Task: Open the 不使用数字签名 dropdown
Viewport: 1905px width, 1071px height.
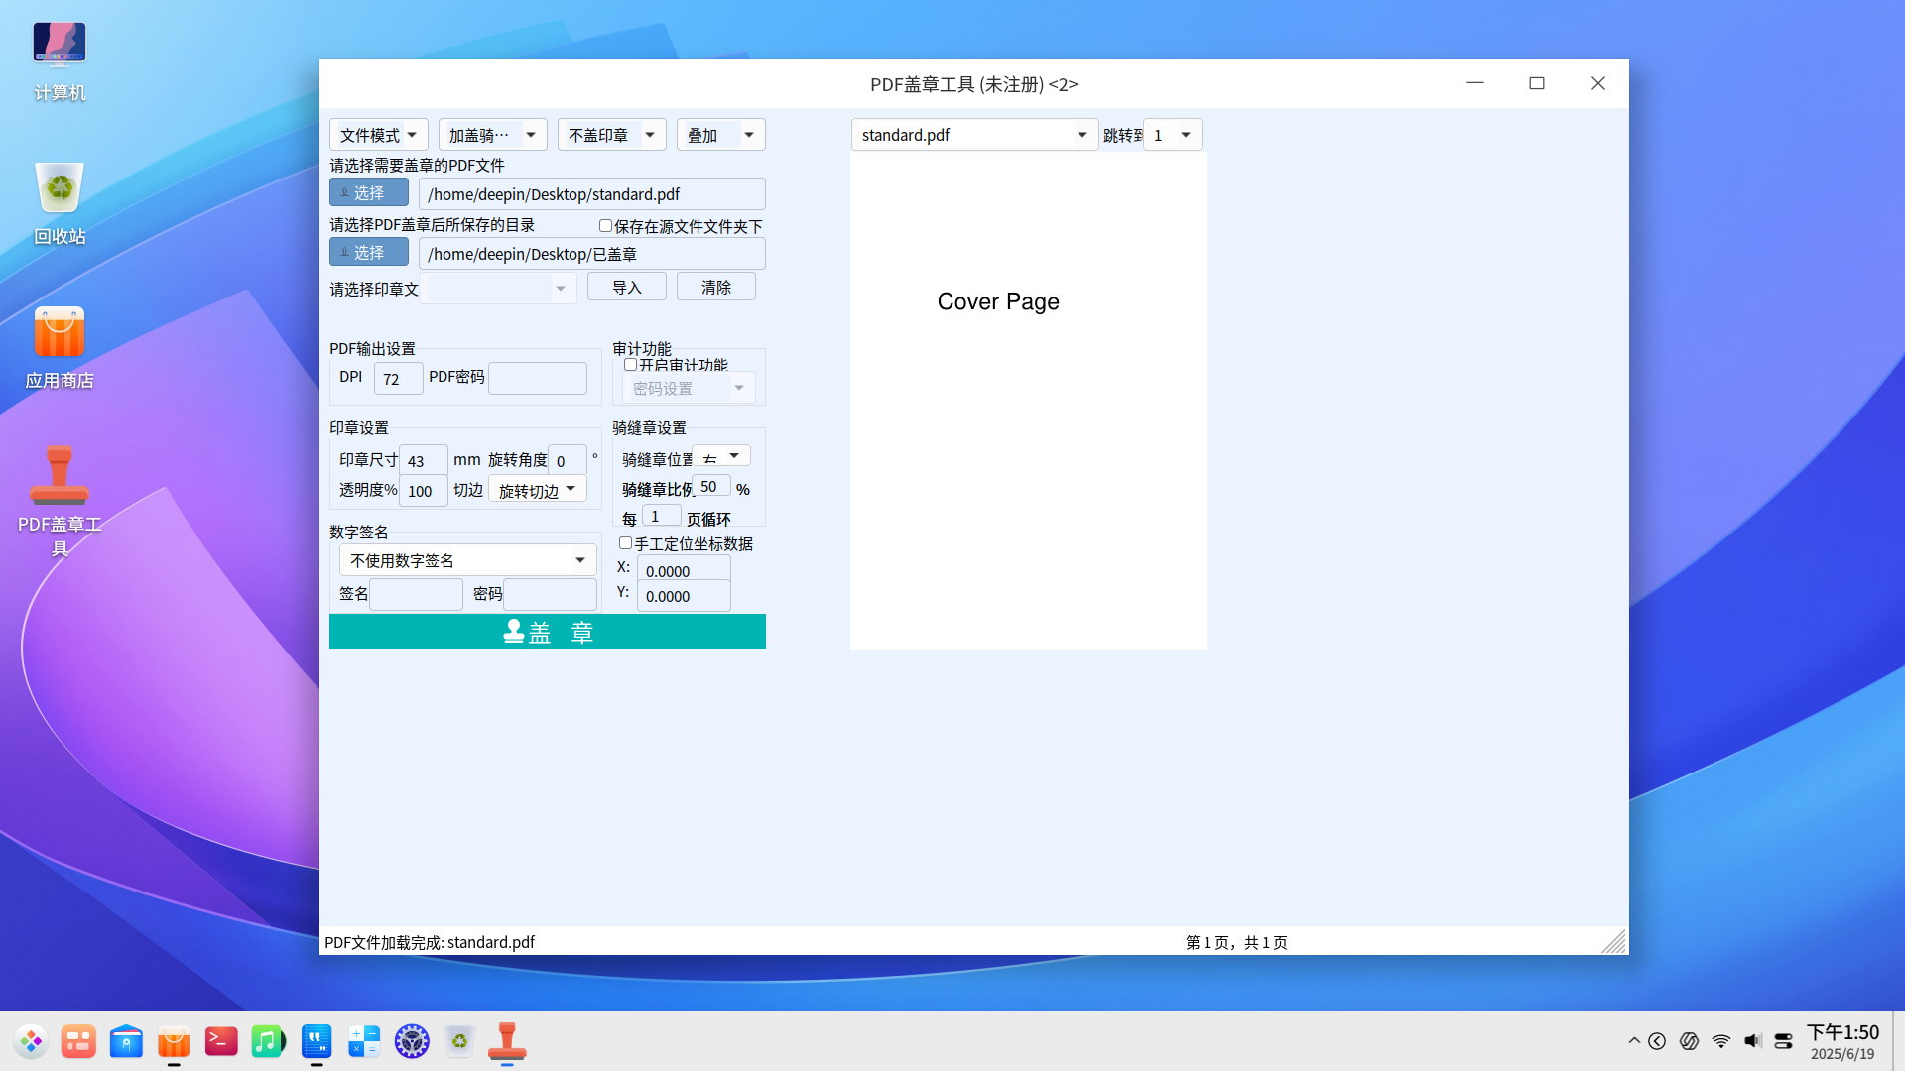Action: [468, 560]
